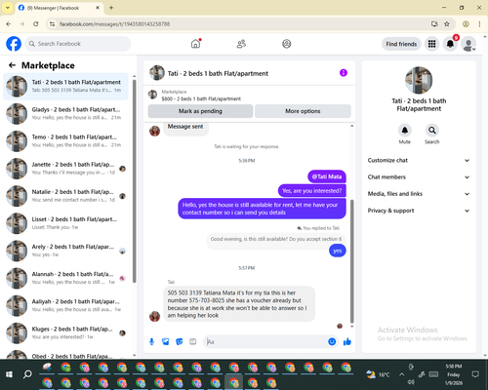Click the 'Yes, are you interested?' message
This screenshot has width=488, height=390.
tap(311, 191)
